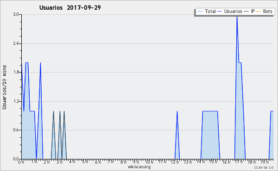The width and height of the screenshot is (278, 171).
Task: Click the '7 h' x-axis label
Action: tap(111, 162)
